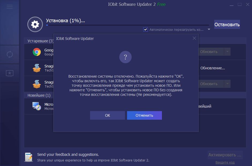The image size is (252, 166).
Task: Toggle automatic reboot checkbox
Action: coord(146,29)
